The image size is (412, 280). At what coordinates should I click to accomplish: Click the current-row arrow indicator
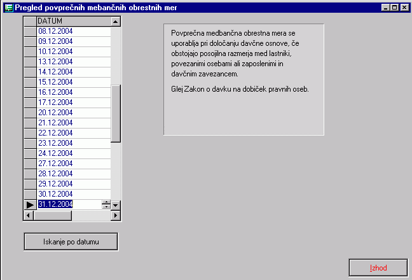tap(30, 205)
